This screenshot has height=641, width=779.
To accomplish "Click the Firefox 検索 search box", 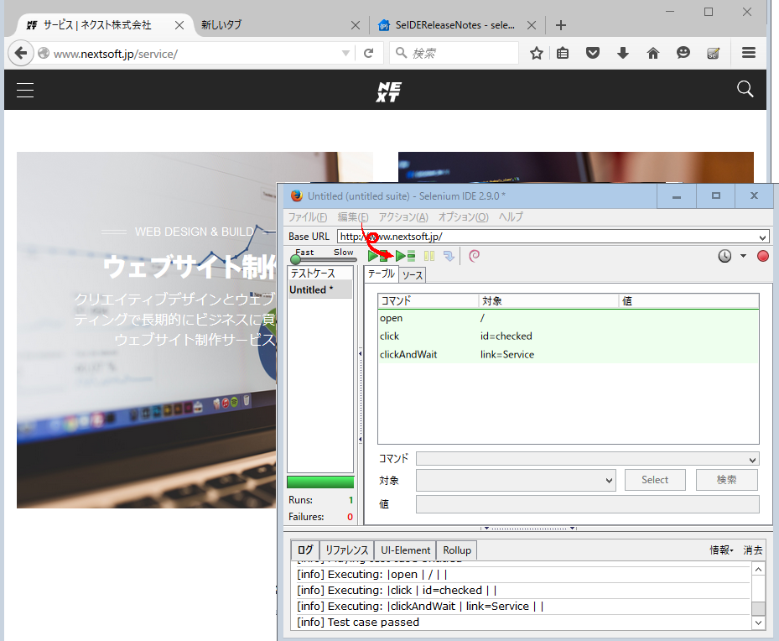I will [x=454, y=53].
